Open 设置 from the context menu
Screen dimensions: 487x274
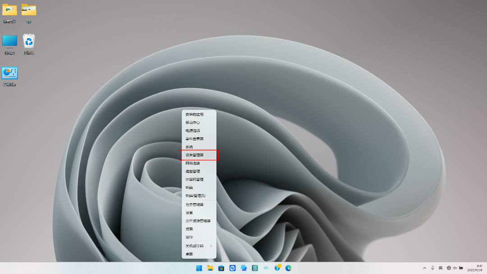[x=199, y=213]
